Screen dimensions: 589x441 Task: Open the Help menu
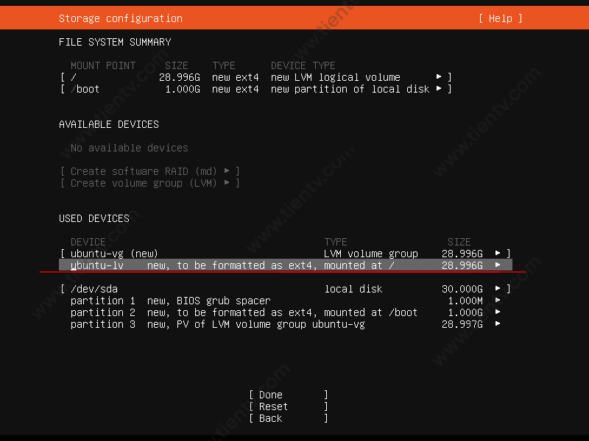[x=499, y=18]
